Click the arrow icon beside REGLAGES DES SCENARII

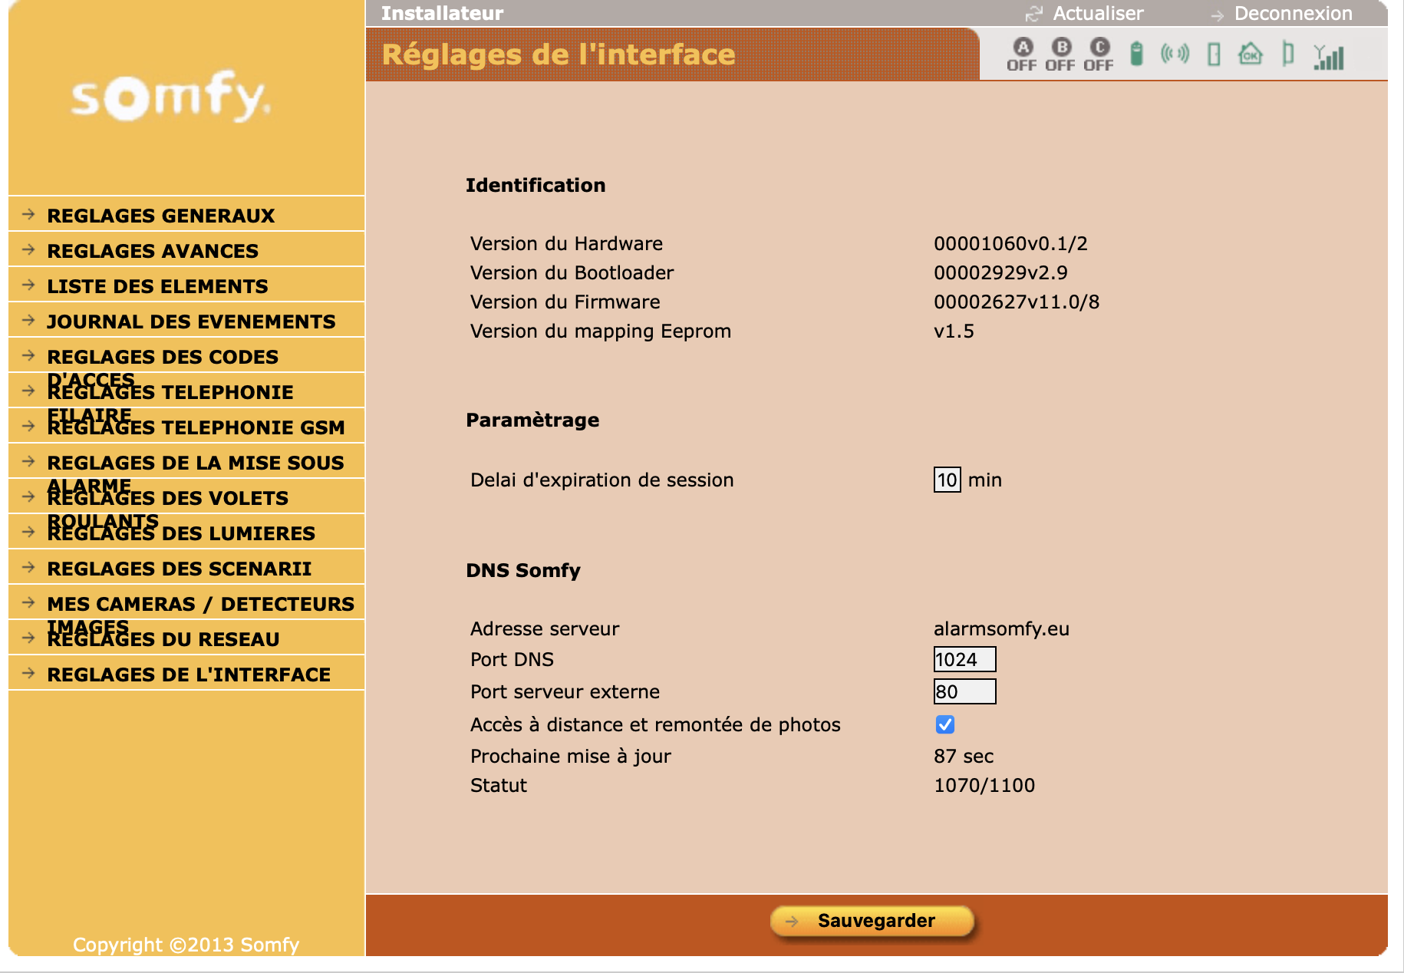coord(29,567)
